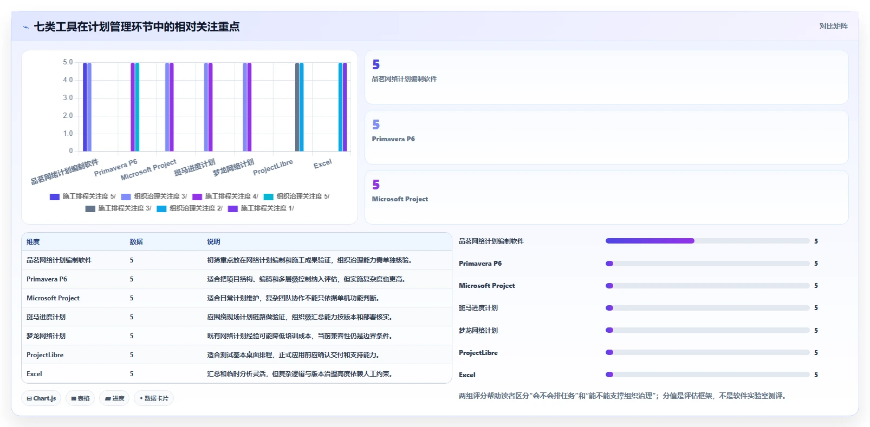Click the 数据卡片 tag button
870x427 pixels.
point(154,398)
